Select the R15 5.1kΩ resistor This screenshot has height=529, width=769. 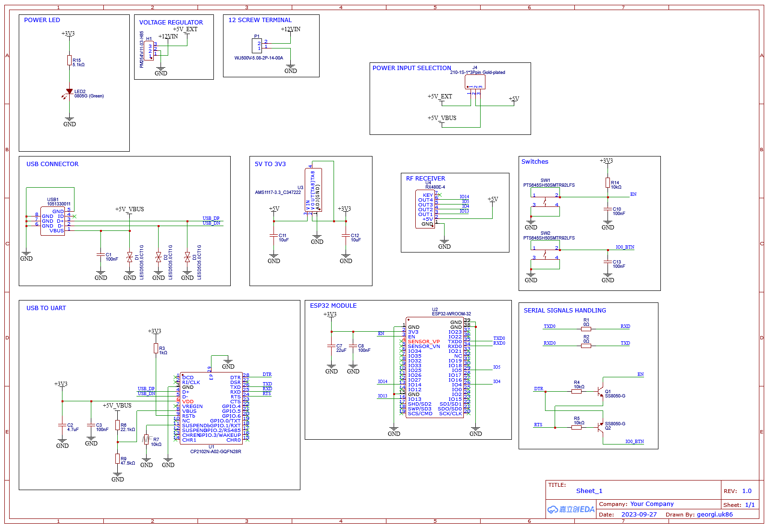[69, 60]
